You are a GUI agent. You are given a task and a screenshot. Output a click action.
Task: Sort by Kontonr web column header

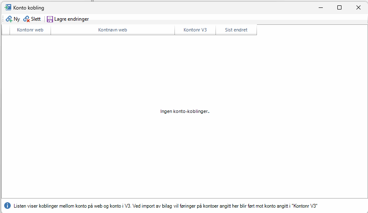(x=30, y=30)
